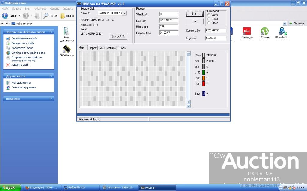Open the AlReader2 shortcut icon
Screen dimensions: 307x191
[282, 31]
